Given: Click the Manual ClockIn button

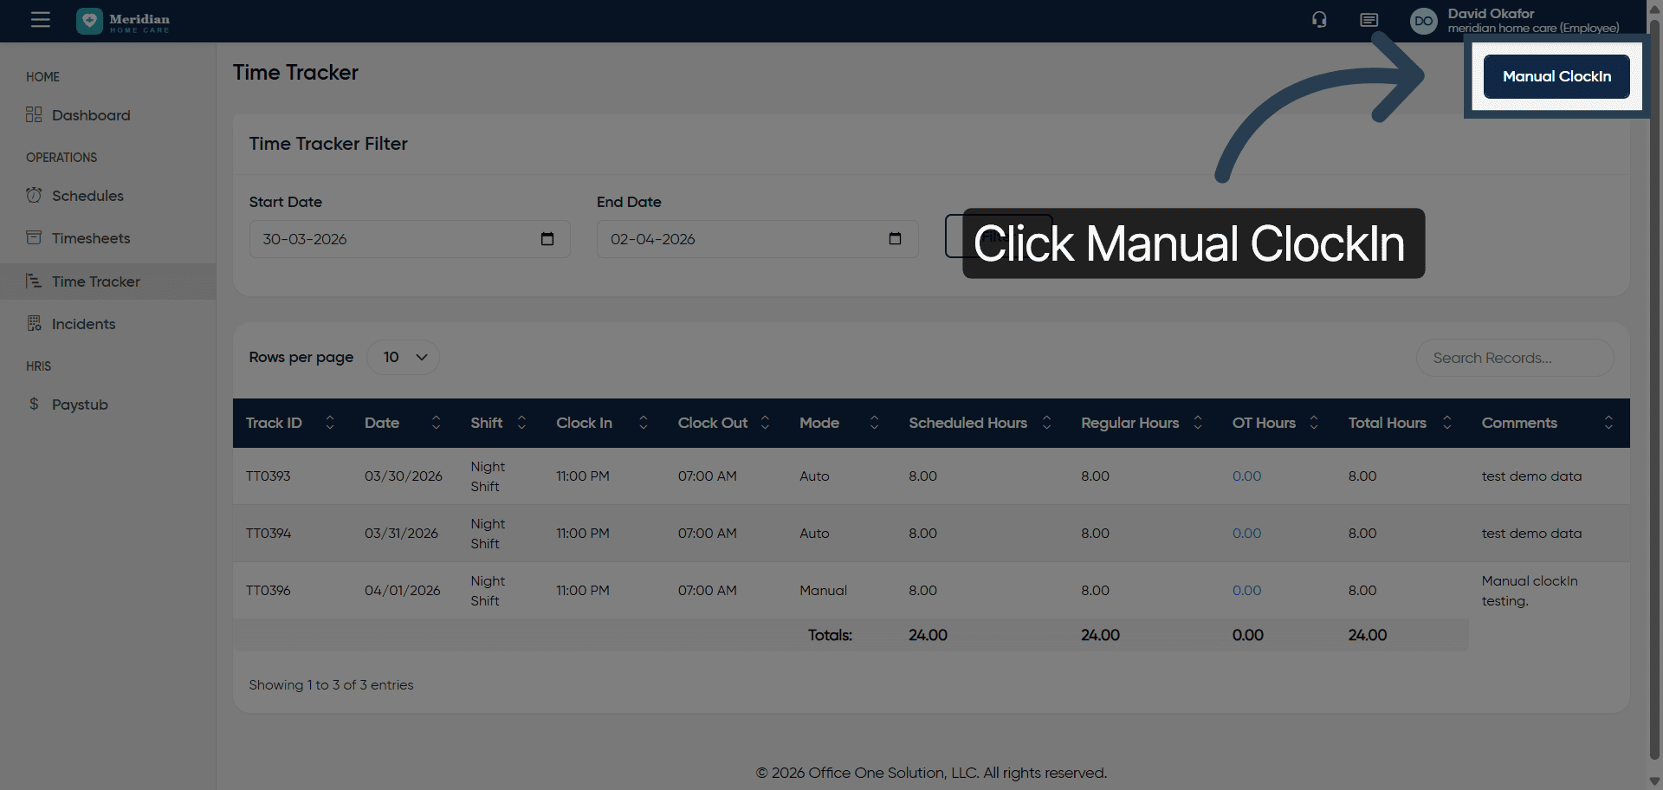Looking at the screenshot, I should [x=1556, y=76].
